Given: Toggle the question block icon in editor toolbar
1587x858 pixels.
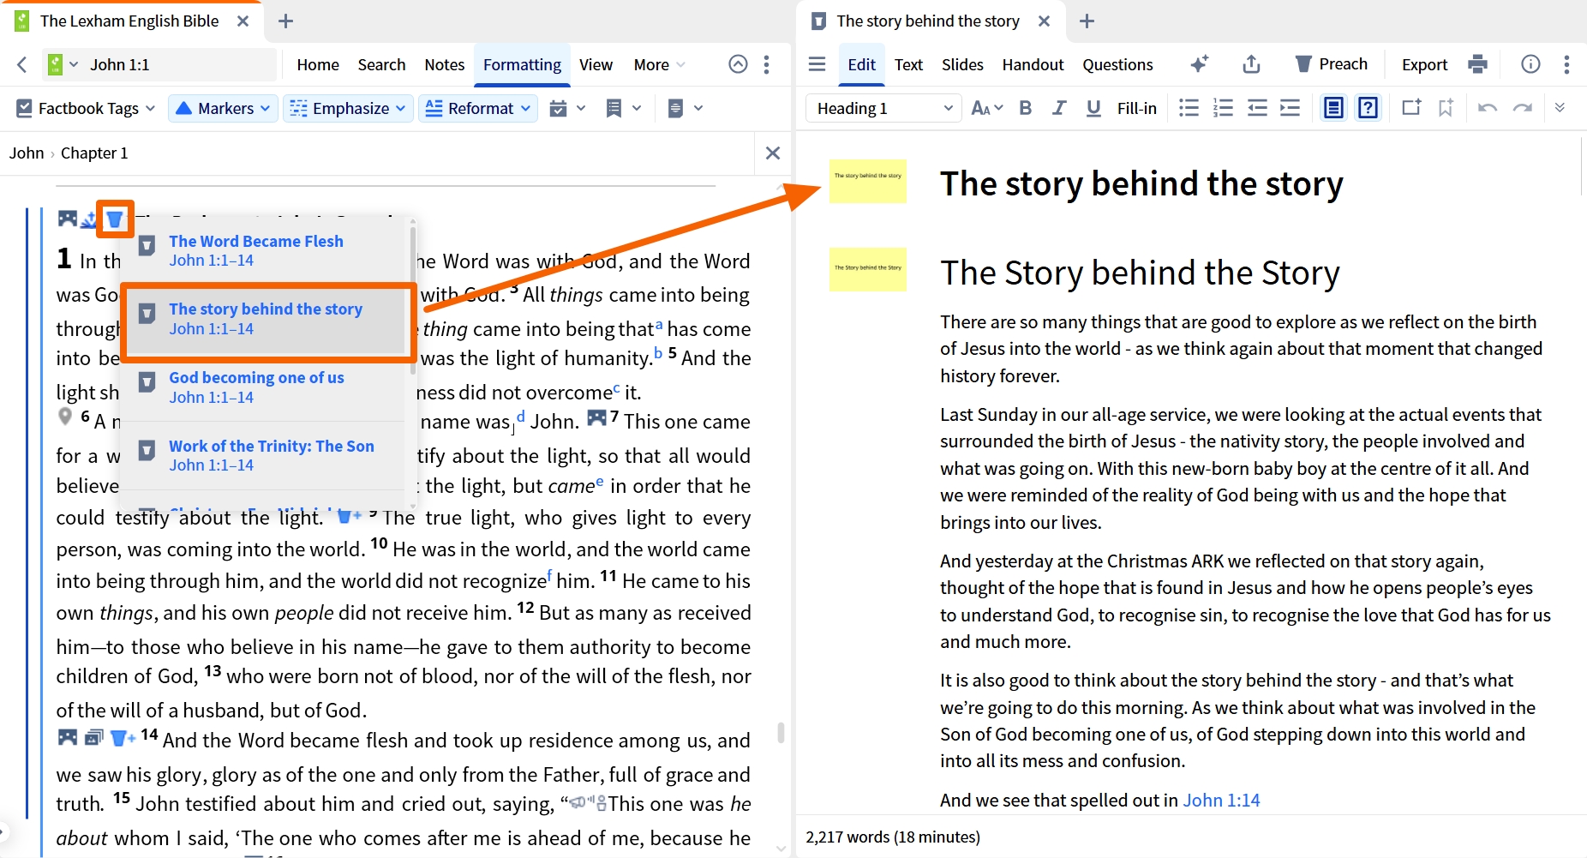Looking at the screenshot, I should pos(1368,108).
